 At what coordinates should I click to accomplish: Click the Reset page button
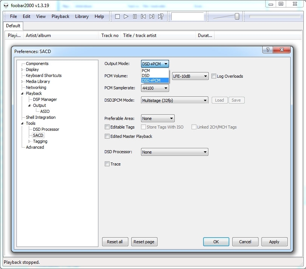click(x=144, y=242)
